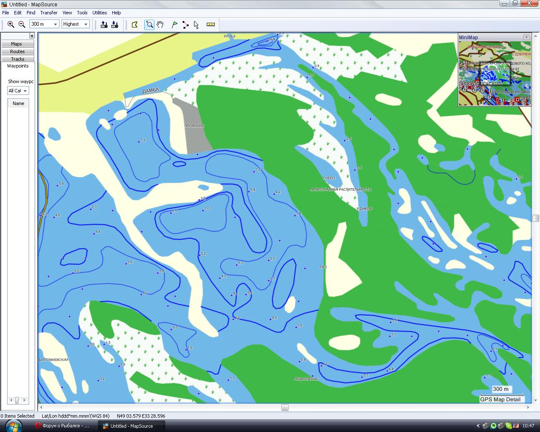This screenshot has height=432, width=540.
Task: Expand the All Categories waypoint filter
Action: click(x=25, y=91)
